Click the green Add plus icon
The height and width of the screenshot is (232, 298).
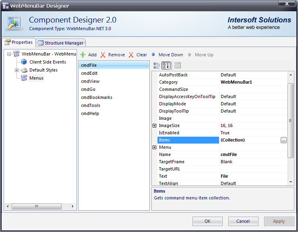[83, 55]
